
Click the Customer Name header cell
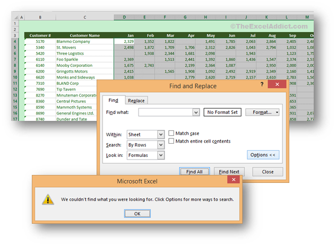(x=85, y=36)
